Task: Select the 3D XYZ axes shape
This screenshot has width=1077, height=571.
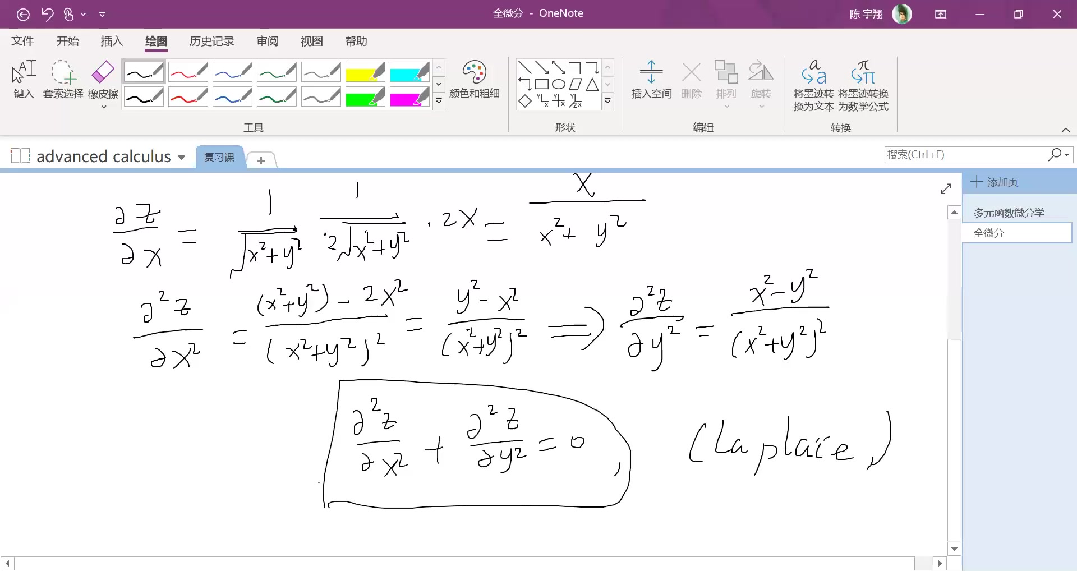Action: (576, 101)
